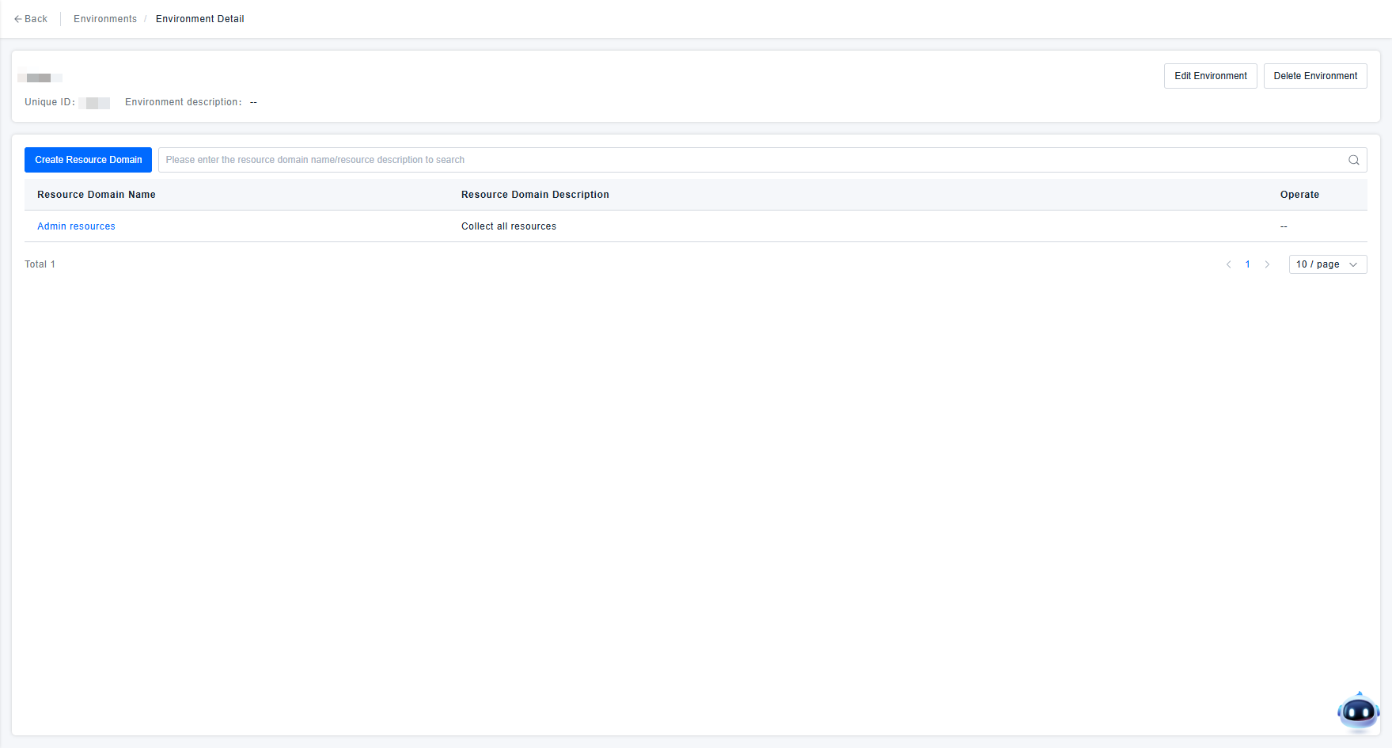Viewport: 1392px width, 748px height.
Task: Click the Resource Domain Name column header
Action: pos(97,195)
